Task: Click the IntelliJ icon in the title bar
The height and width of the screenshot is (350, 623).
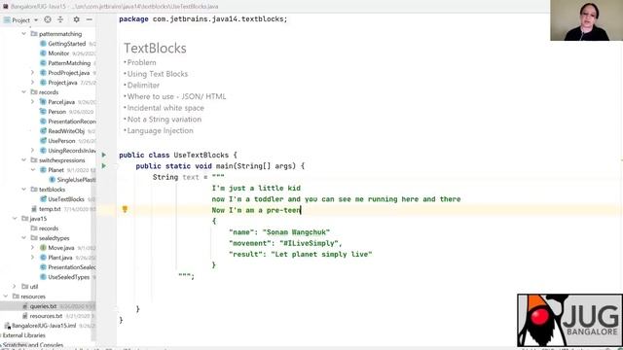Action: (5, 7)
